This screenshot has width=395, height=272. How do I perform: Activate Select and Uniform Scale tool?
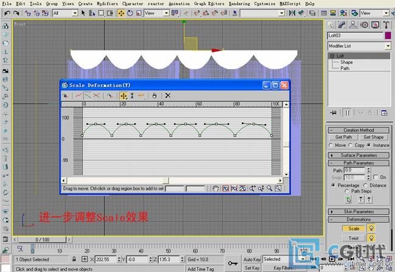139,13
